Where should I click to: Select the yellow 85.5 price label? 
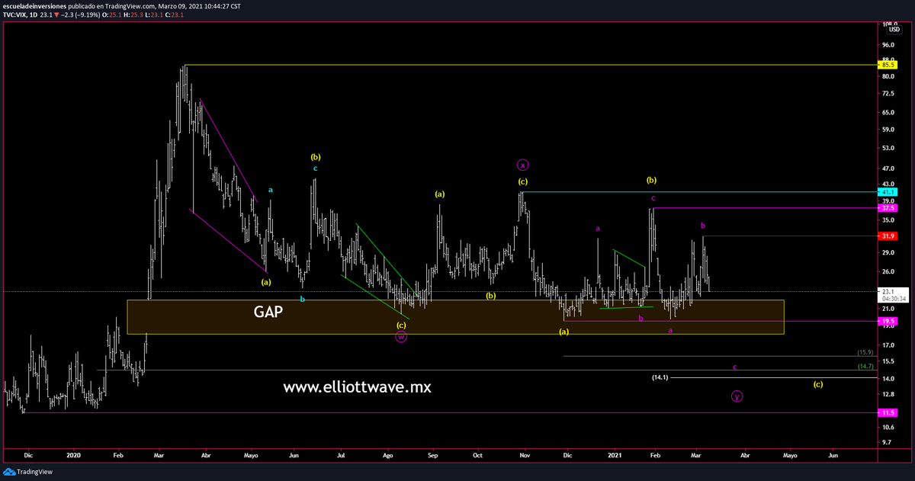point(888,66)
